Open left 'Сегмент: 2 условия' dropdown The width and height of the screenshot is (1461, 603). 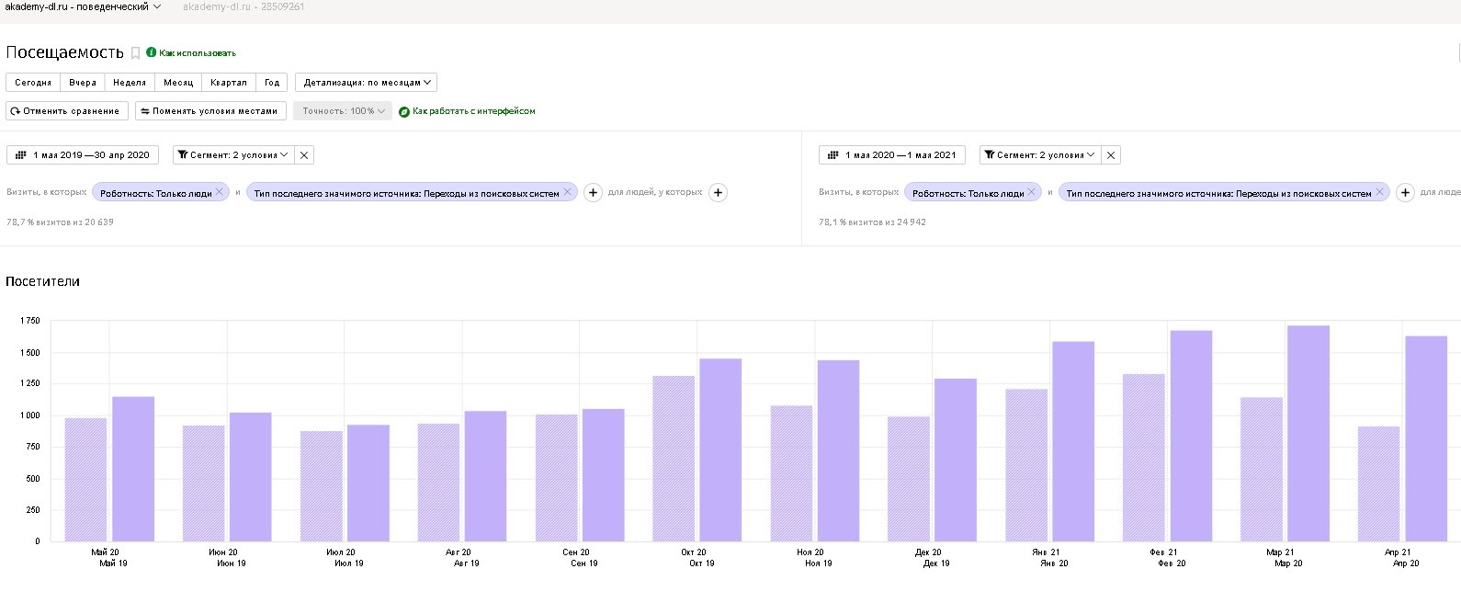[x=233, y=155]
